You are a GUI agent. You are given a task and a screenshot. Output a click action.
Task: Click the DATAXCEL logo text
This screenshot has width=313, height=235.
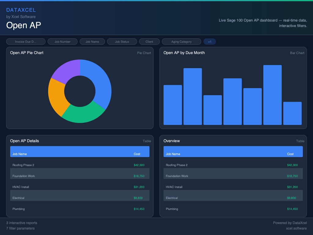21,10
